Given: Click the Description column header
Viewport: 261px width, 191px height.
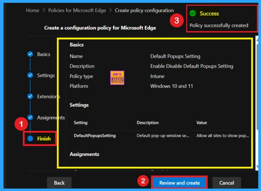Looking at the screenshot, I should 148,123.
